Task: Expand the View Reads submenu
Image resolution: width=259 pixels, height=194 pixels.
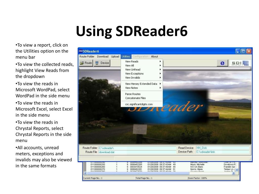Action: [142, 61]
